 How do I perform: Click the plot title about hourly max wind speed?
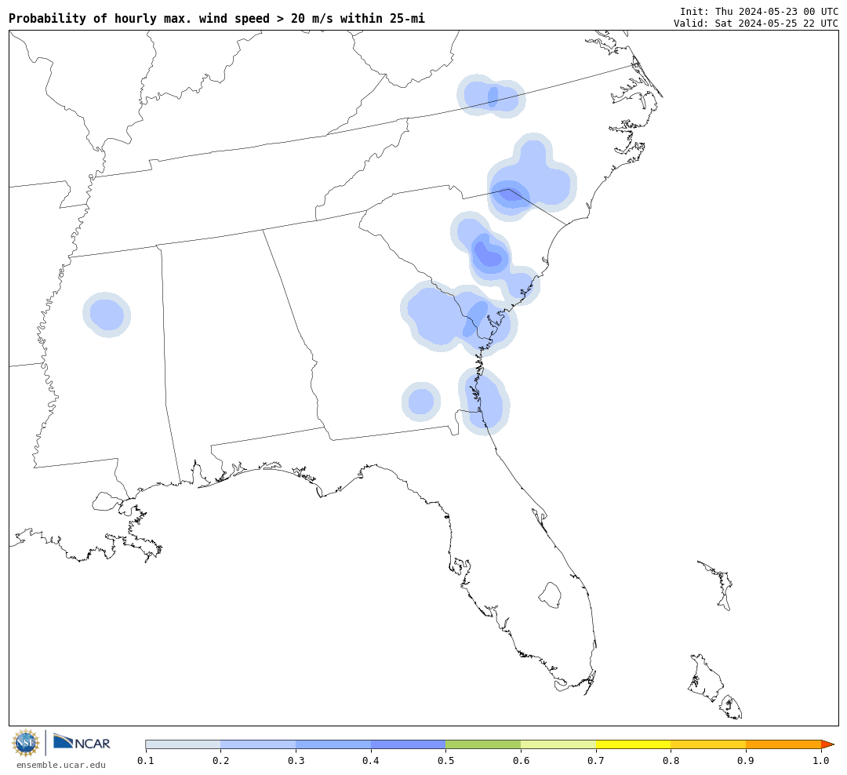(216, 18)
